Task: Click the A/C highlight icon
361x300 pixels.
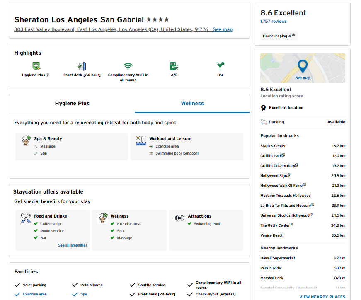Action: pos(174,66)
